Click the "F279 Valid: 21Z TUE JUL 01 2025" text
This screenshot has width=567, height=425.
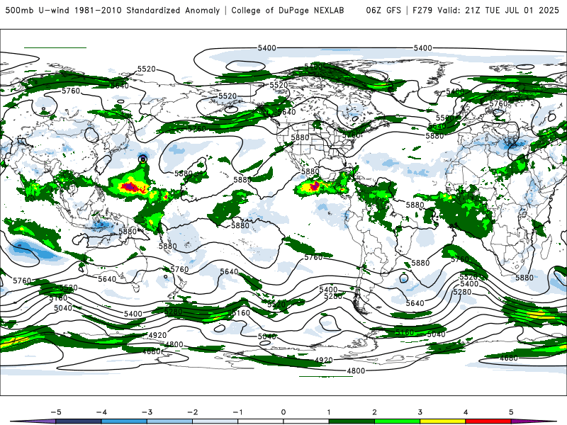tap(485, 10)
